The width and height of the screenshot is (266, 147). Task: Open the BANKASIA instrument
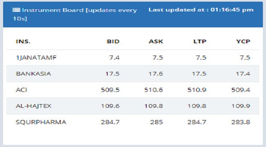tap(34, 74)
